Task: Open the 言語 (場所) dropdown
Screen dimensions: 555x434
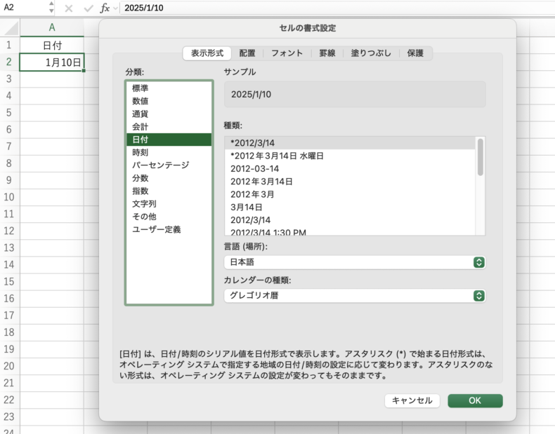Action: (355, 262)
